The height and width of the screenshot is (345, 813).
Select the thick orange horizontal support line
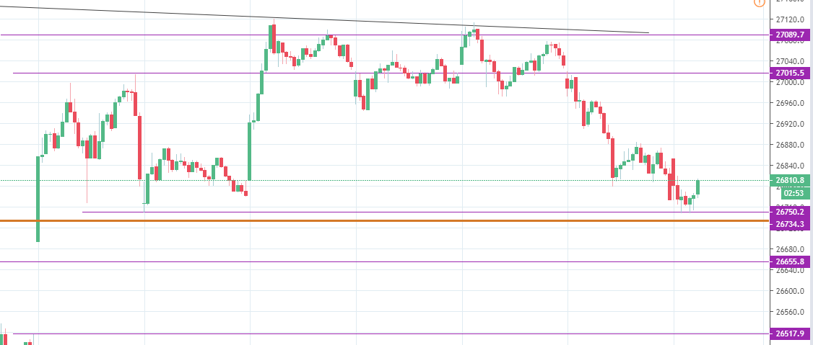coord(361,220)
